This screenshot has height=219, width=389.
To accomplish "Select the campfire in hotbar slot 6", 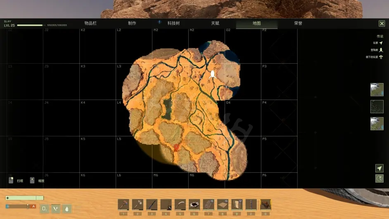I will tap(194, 204).
